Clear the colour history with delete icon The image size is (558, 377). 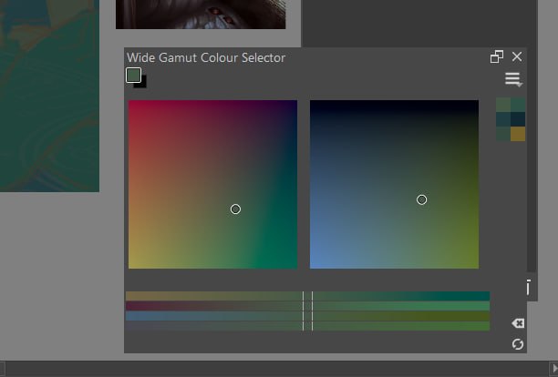(518, 323)
